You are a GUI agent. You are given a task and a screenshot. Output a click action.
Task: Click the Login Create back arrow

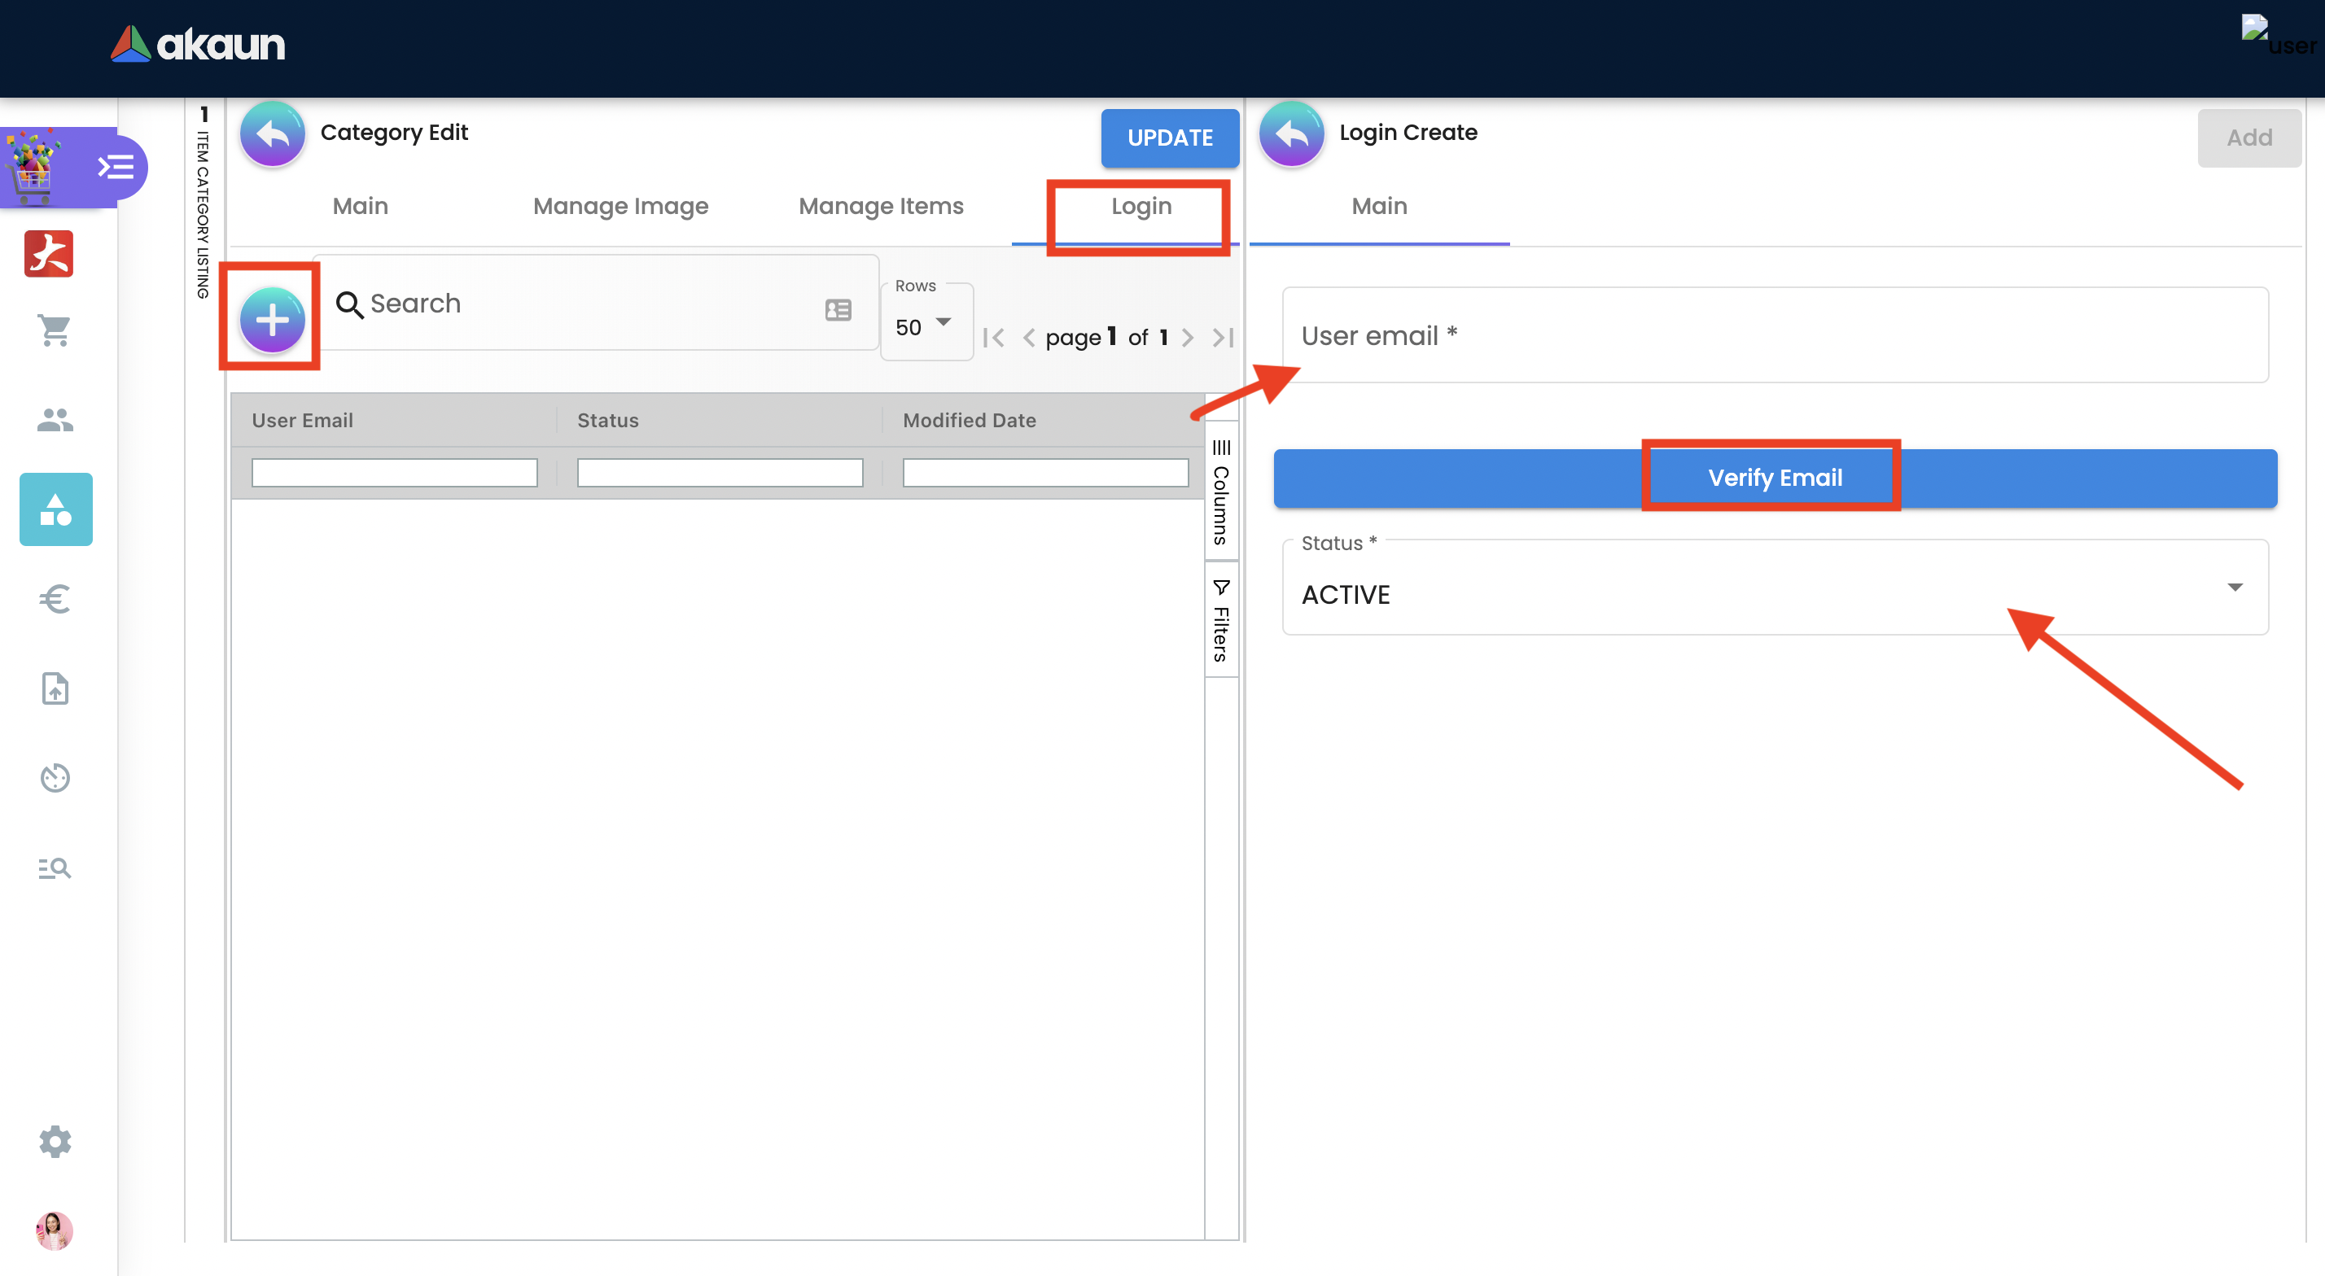(x=1290, y=133)
